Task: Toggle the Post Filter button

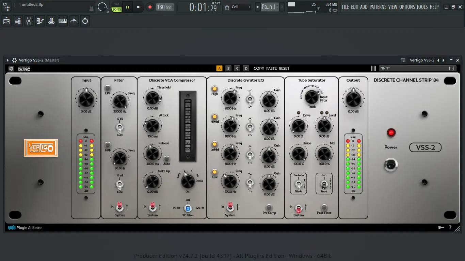Action: click(324, 207)
